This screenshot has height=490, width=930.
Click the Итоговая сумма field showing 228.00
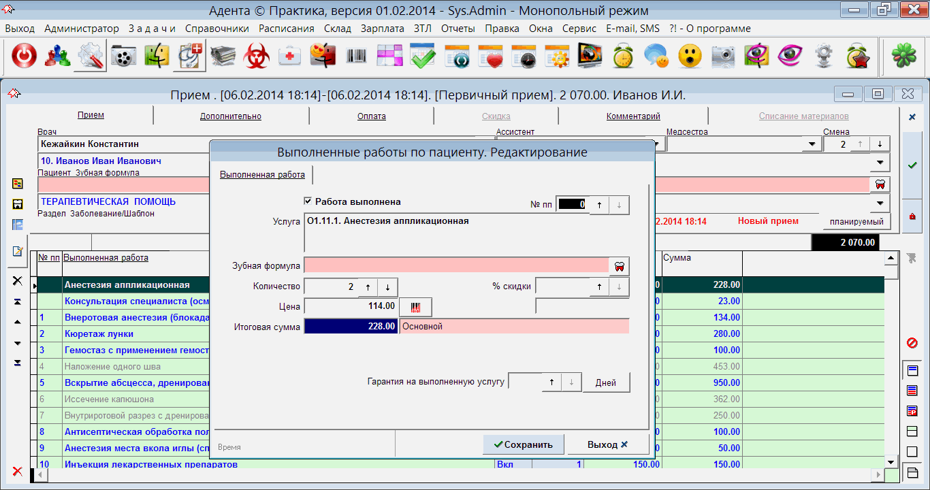(x=351, y=327)
